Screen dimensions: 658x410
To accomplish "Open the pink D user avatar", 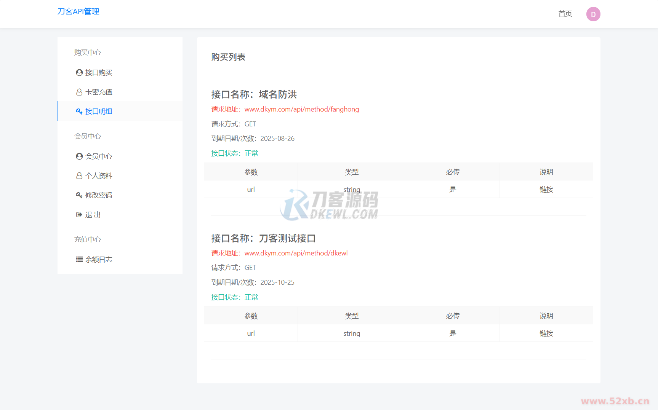I will 593,14.
